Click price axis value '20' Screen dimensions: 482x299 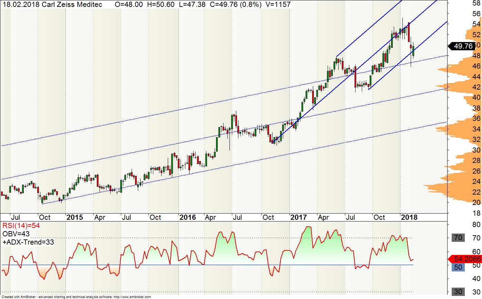477,203
